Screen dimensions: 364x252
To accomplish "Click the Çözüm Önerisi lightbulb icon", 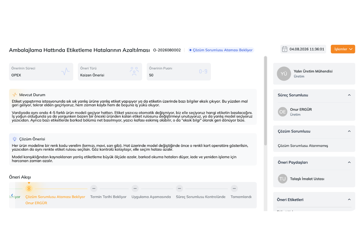I will point(15,139).
